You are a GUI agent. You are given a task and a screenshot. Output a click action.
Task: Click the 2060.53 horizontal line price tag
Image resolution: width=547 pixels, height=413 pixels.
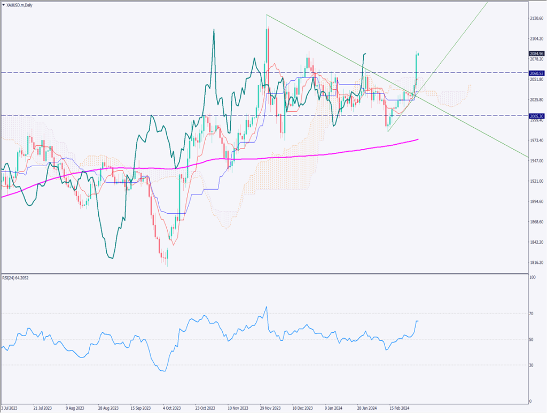(536, 73)
